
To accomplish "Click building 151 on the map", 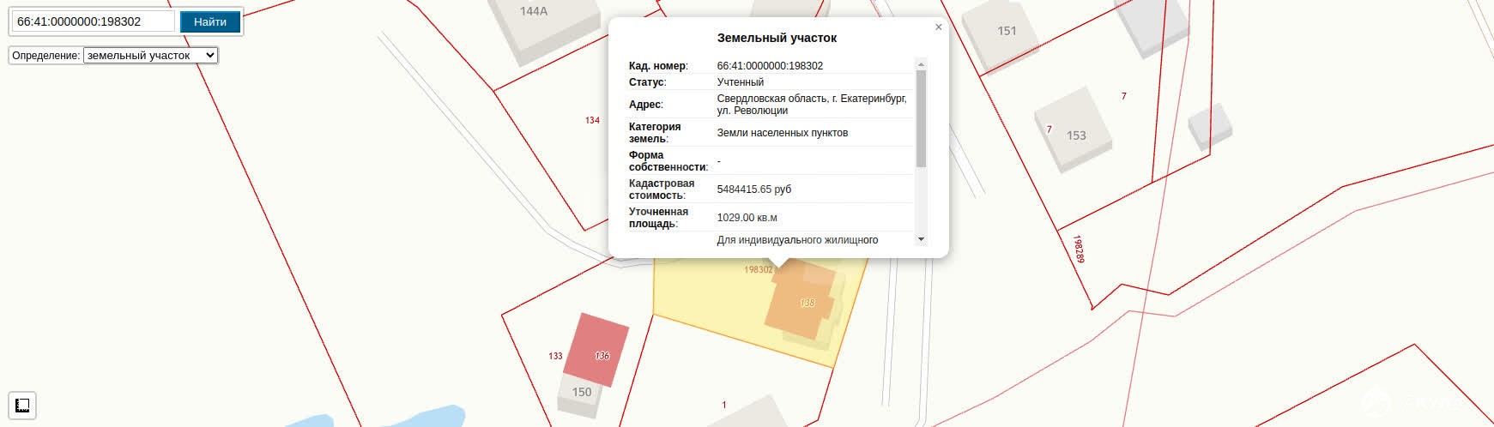I will [x=1006, y=33].
